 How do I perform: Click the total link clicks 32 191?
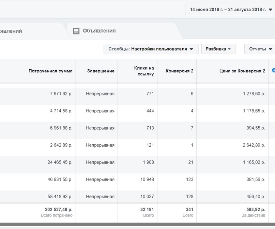coord(147,209)
